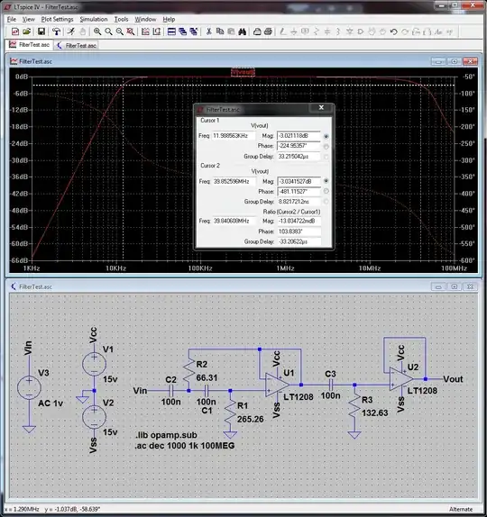The image size is (487, 517).
Task: Select the Wire pencil tool
Action: (x=282, y=32)
